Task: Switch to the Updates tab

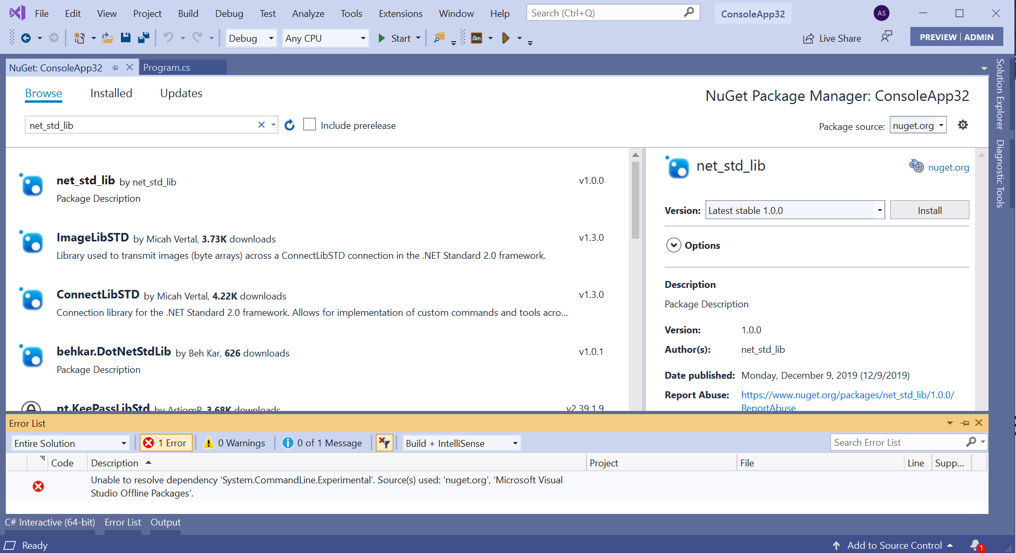Action: point(181,93)
